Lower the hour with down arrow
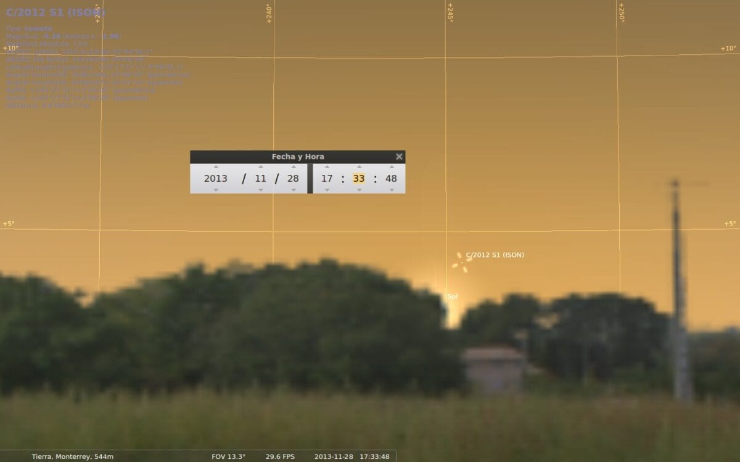Screen dimensions: 740x462 327,190
